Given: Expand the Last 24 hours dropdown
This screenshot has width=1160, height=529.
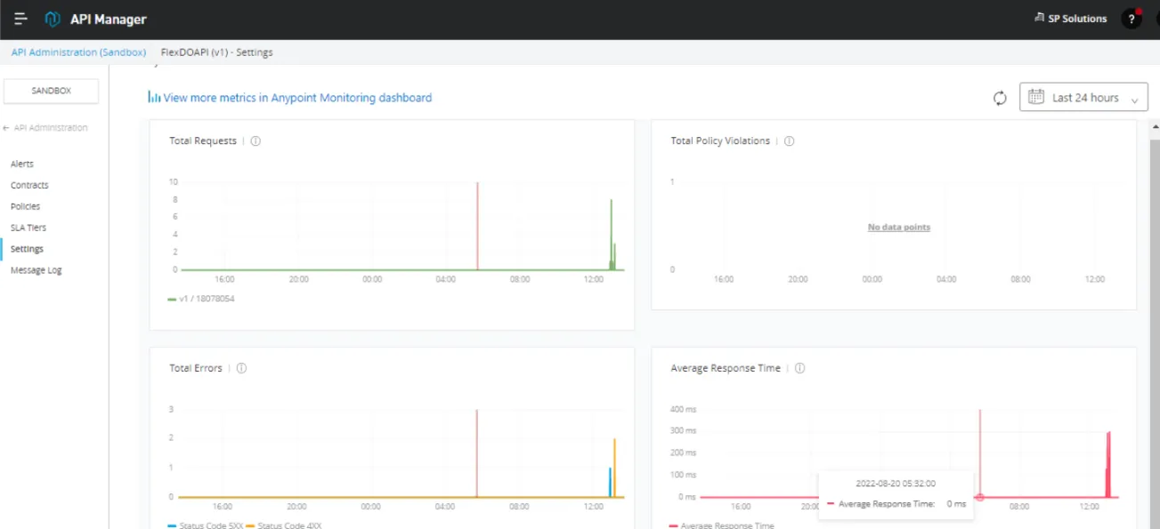Looking at the screenshot, I should [x=1083, y=98].
